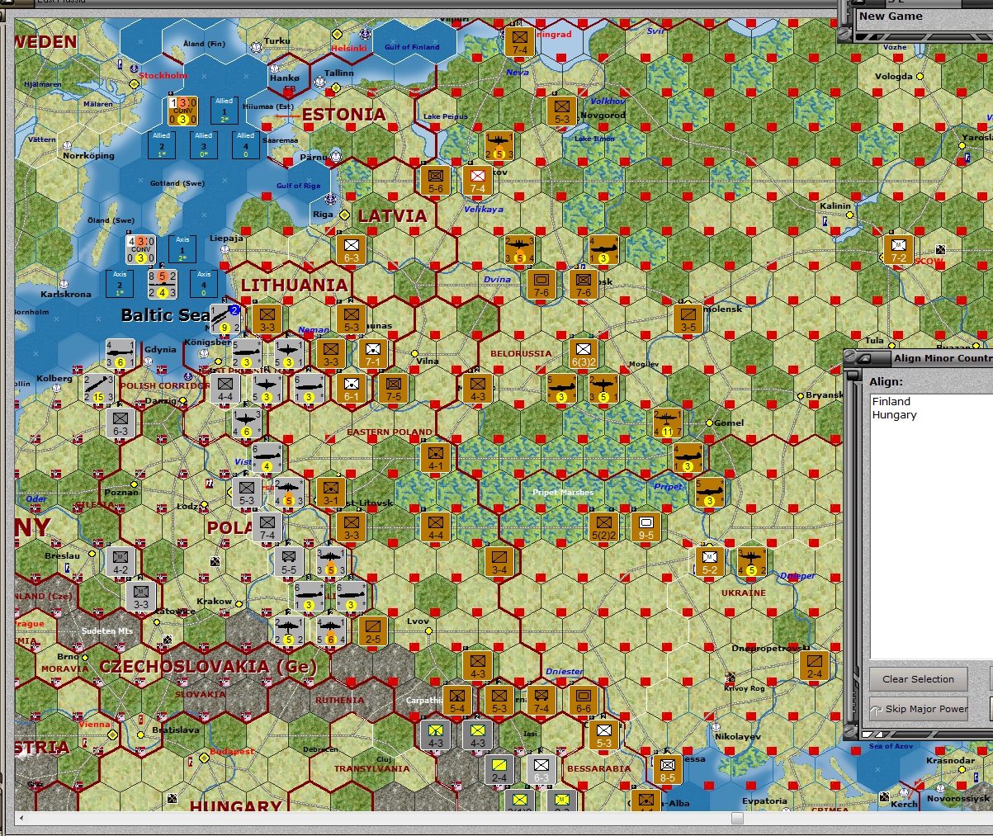The image size is (993, 836).
Task: Select the 7-2 Soviet unit near Moscow
Action: tap(899, 250)
